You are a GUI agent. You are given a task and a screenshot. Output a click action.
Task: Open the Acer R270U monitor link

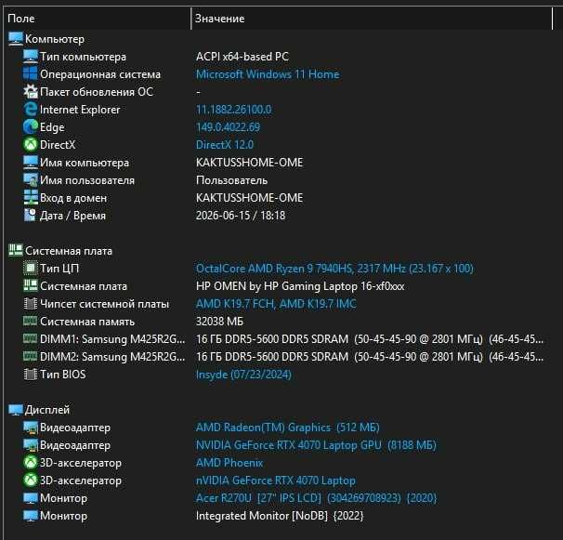[x=316, y=498]
